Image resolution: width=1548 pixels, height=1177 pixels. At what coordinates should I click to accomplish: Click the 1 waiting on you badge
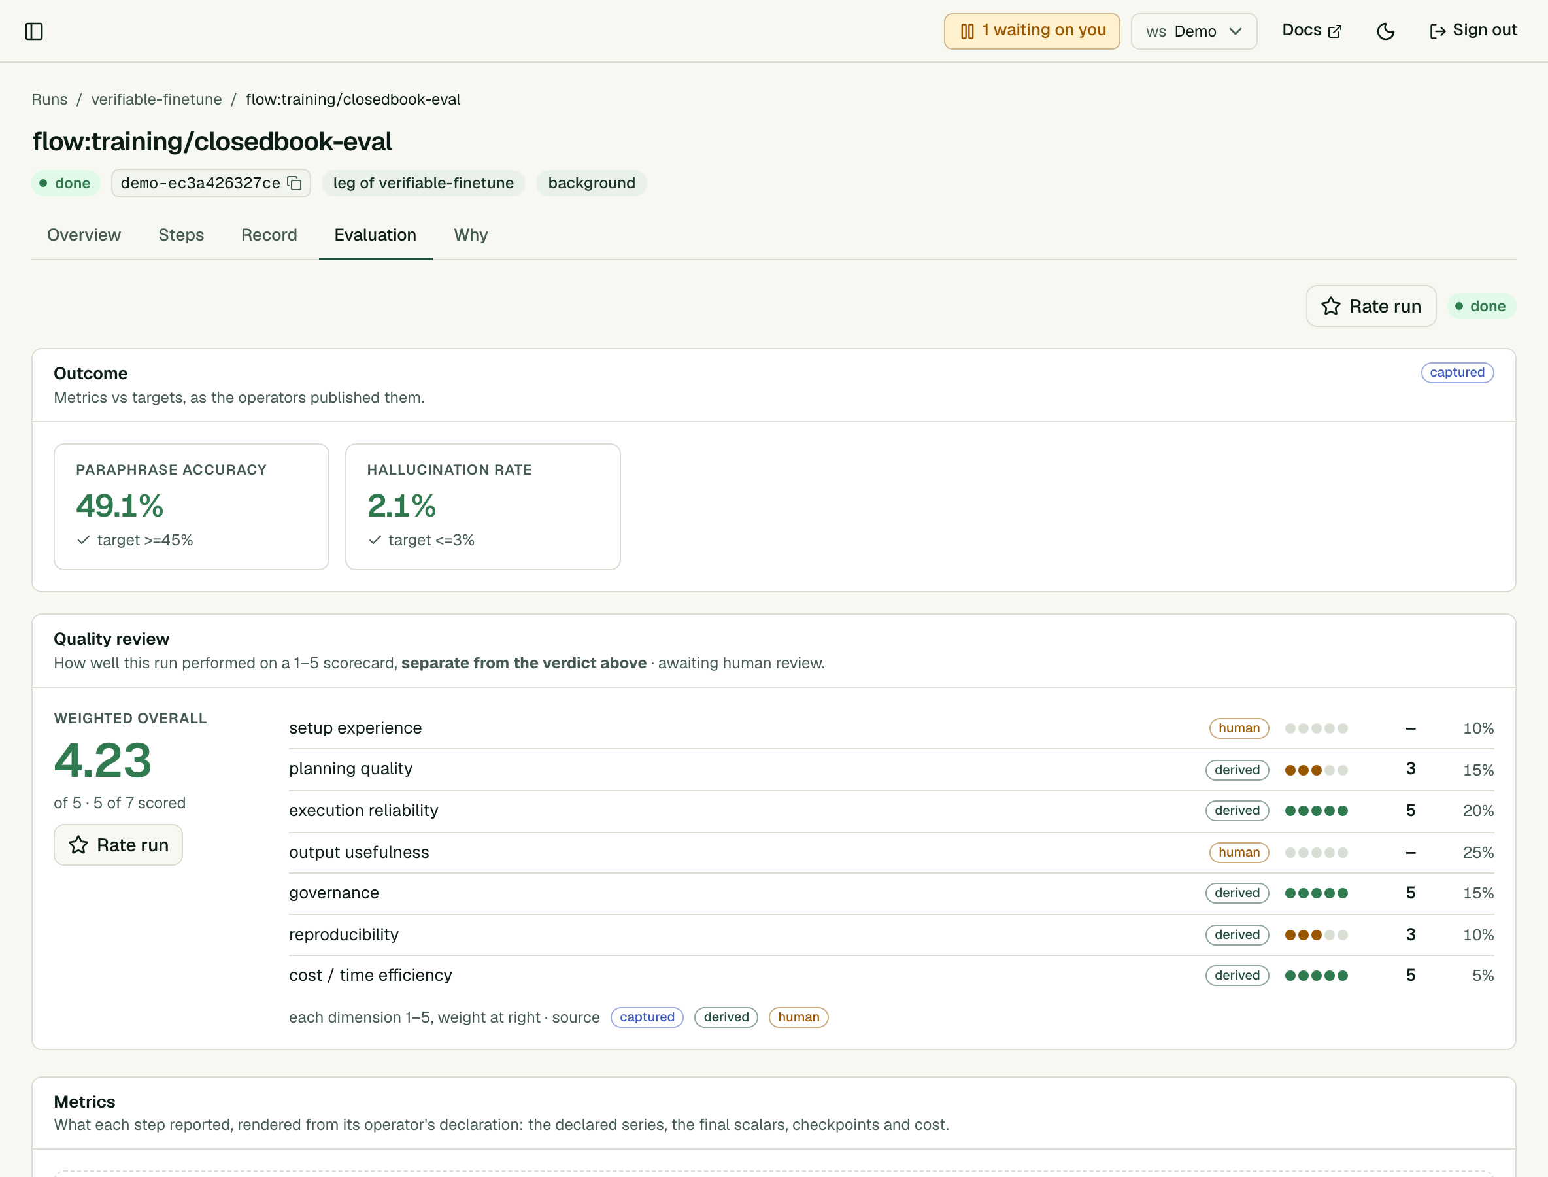(1032, 31)
